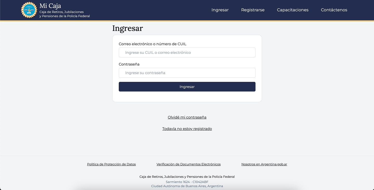Screen dimensions: 374x190
Task: Focus the password input field
Action: [187, 73]
